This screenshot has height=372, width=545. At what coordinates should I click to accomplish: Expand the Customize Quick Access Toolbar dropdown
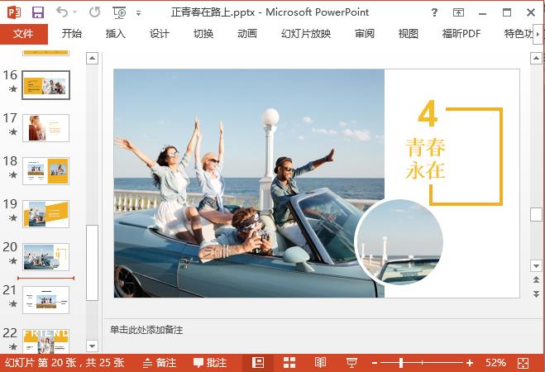[x=138, y=13]
